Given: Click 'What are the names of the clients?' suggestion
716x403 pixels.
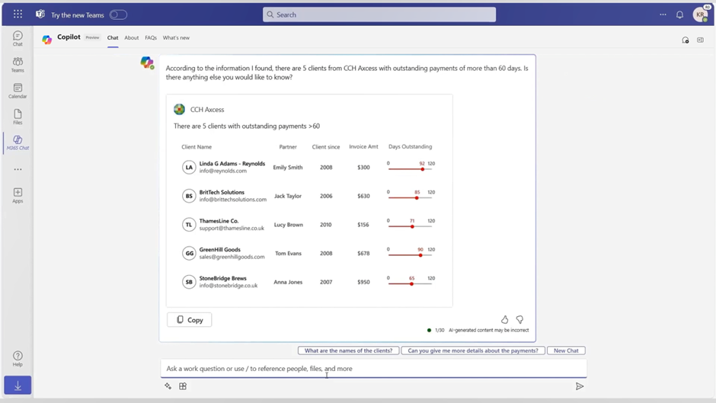Looking at the screenshot, I should pos(348,350).
